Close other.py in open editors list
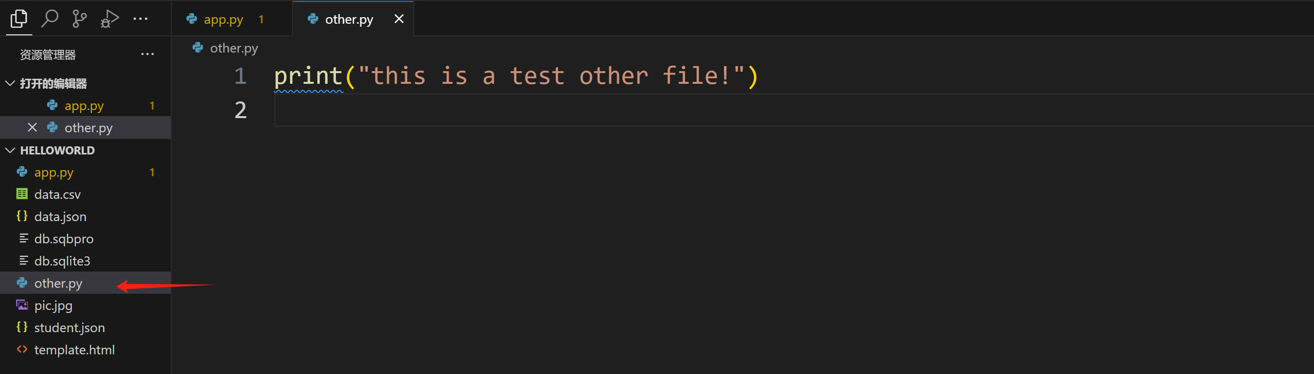Viewport: 1314px width, 374px height. click(32, 127)
